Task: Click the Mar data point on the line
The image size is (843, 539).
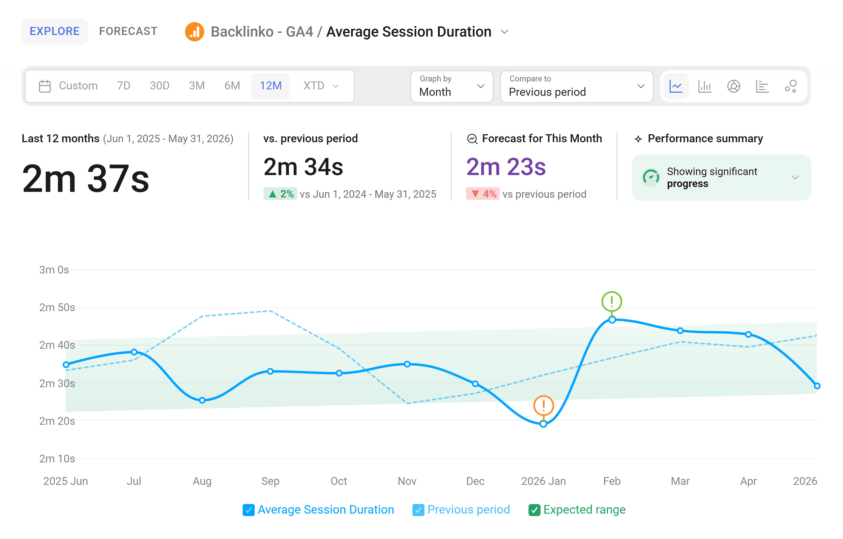Action: [x=680, y=331]
